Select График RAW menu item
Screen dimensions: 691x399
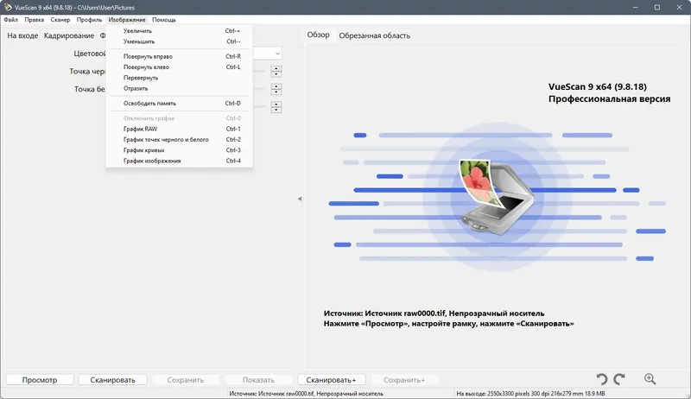point(179,129)
